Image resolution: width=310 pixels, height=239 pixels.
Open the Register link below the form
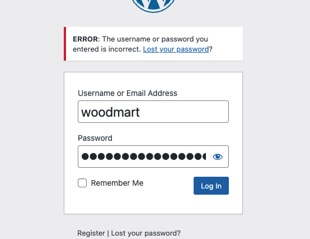[x=91, y=233]
